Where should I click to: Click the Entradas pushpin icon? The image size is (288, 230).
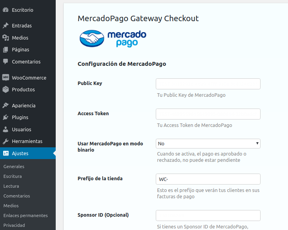coord(5,25)
